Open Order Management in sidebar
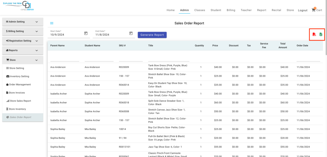This screenshot has height=157, width=327. coord(20,85)
